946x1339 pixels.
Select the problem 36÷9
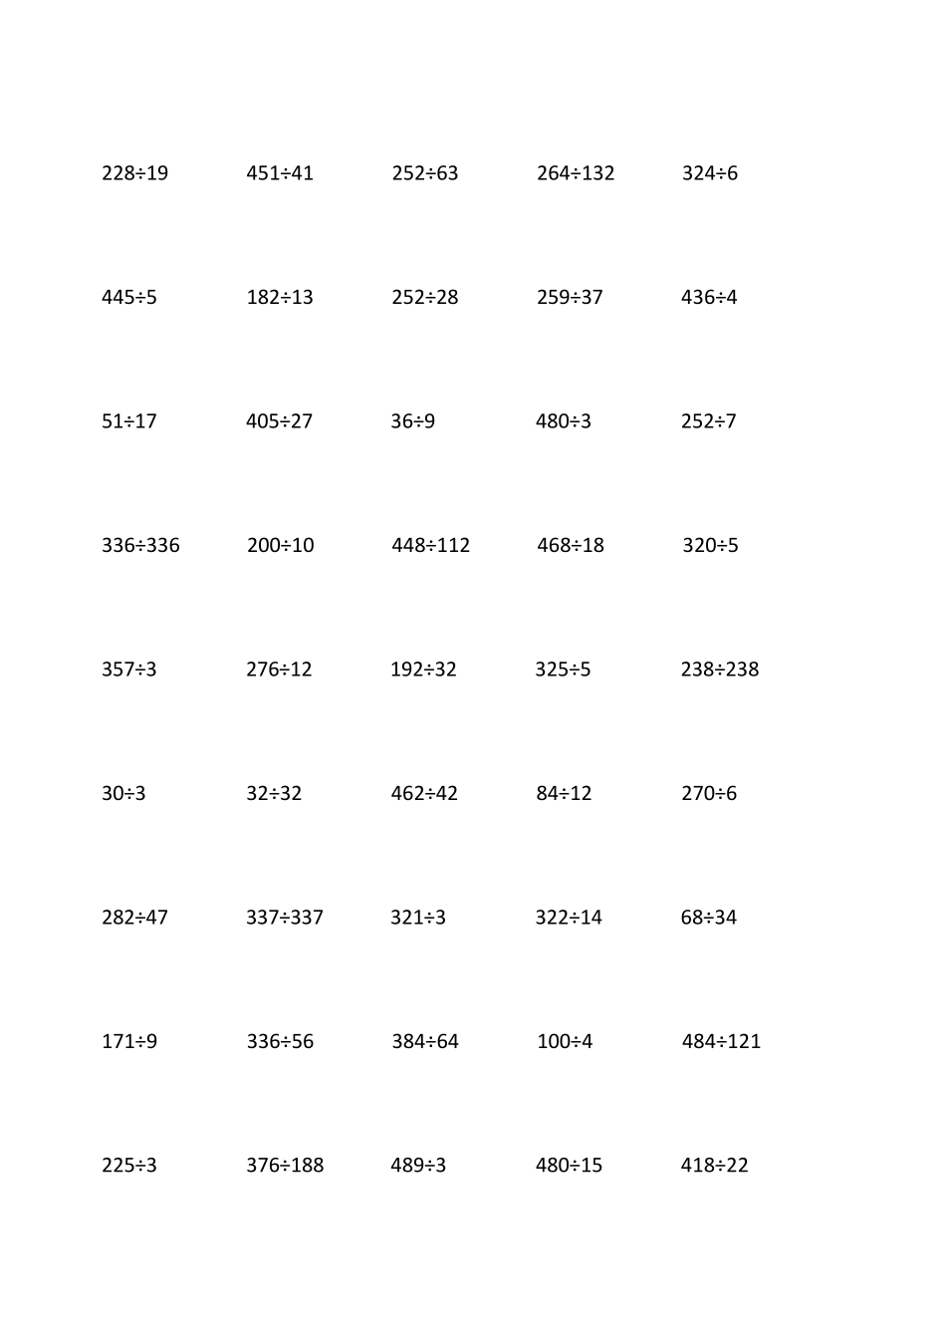pos(412,421)
